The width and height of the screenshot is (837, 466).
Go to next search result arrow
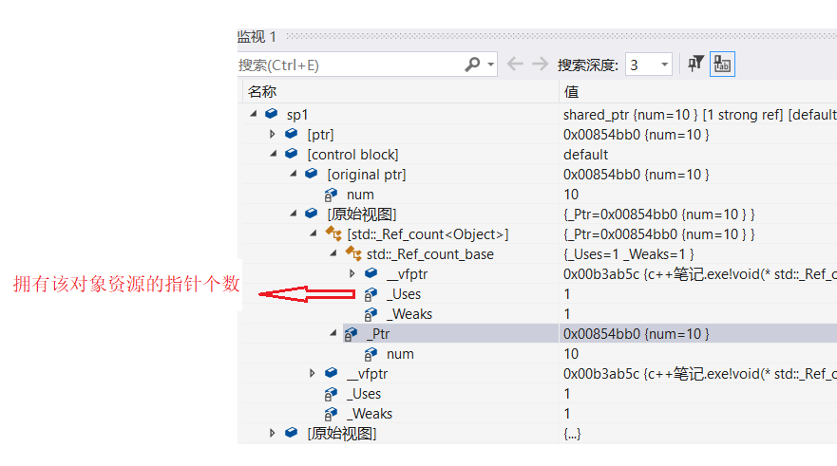click(541, 64)
